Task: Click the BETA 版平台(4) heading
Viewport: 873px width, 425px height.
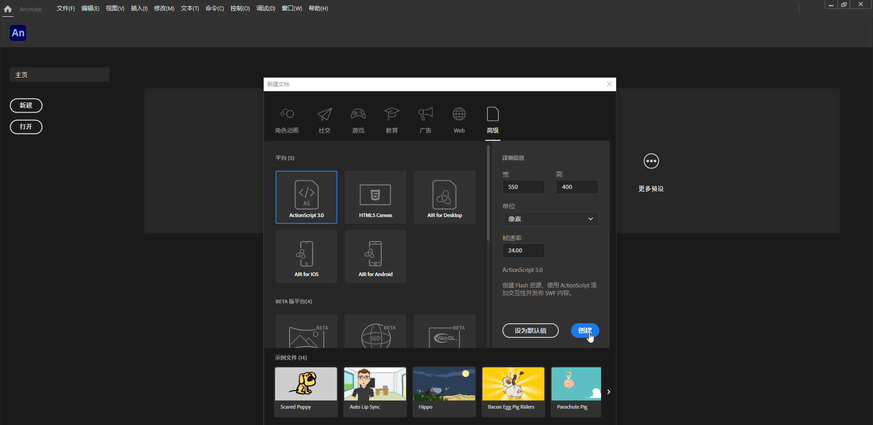Action: (294, 301)
